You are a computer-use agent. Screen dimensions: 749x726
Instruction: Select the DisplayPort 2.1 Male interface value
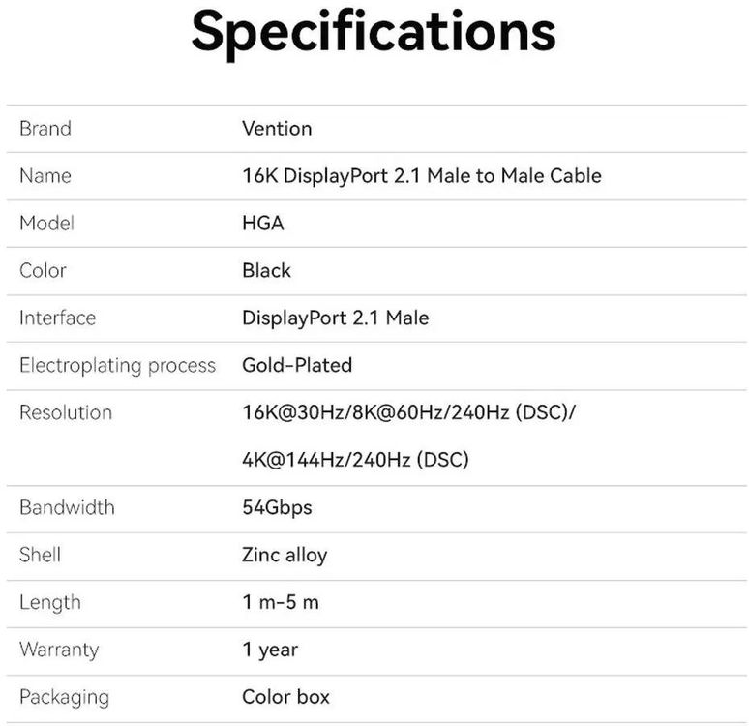pos(335,318)
